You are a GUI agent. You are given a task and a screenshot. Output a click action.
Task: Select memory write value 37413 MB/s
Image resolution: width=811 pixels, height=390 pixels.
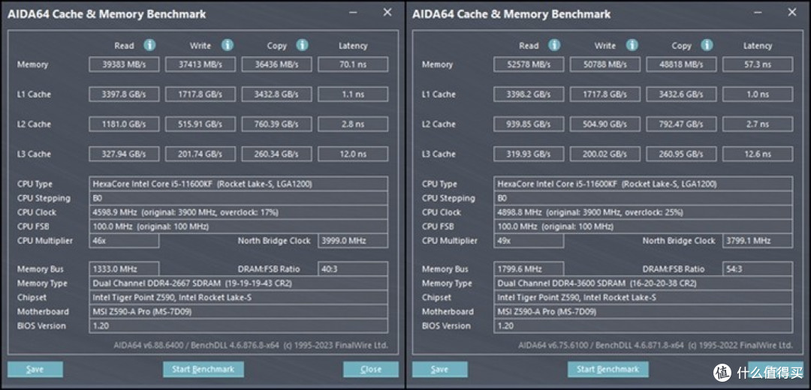(x=200, y=64)
